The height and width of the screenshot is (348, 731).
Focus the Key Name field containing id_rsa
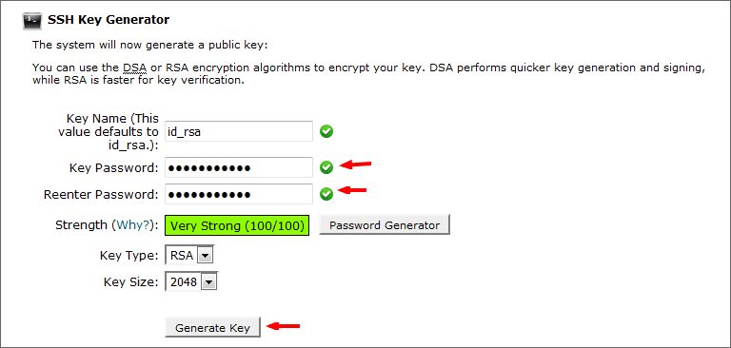pos(239,131)
